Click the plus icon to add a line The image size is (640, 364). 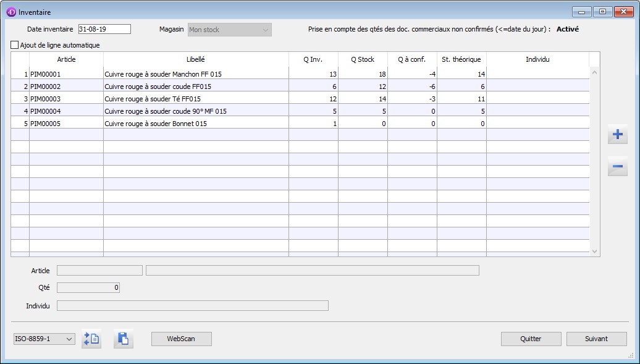click(x=617, y=135)
